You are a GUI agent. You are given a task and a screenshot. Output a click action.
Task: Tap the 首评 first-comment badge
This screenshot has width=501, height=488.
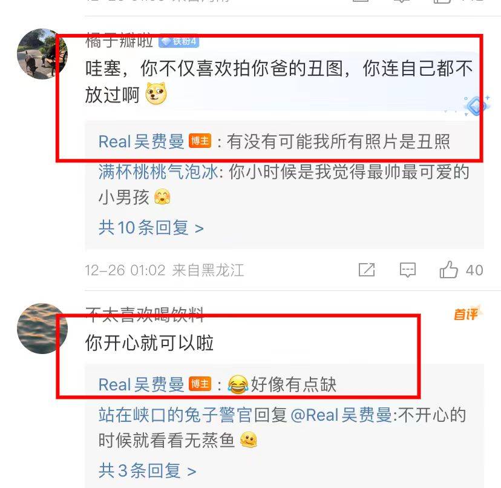[x=468, y=313]
